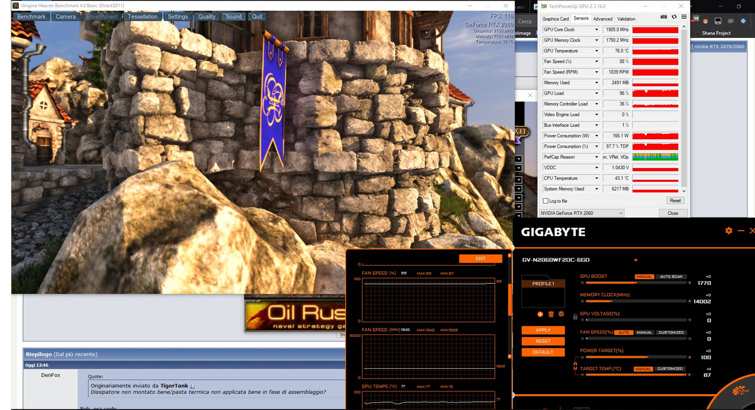Set GPU Boost mode to Manual
The image size is (755, 410).
pyautogui.click(x=644, y=277)
